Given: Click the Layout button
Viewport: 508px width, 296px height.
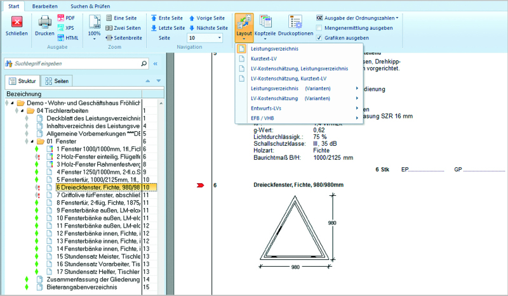Looking at the screenshot, I should 244,27.
